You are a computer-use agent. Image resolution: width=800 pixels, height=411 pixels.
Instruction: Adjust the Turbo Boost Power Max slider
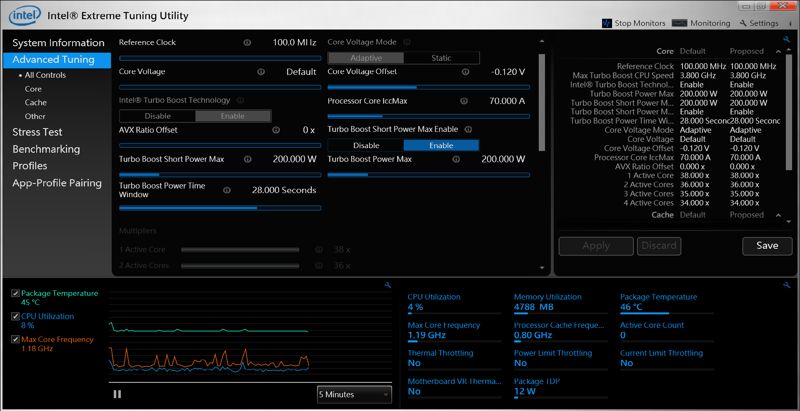tap(429, 175)
